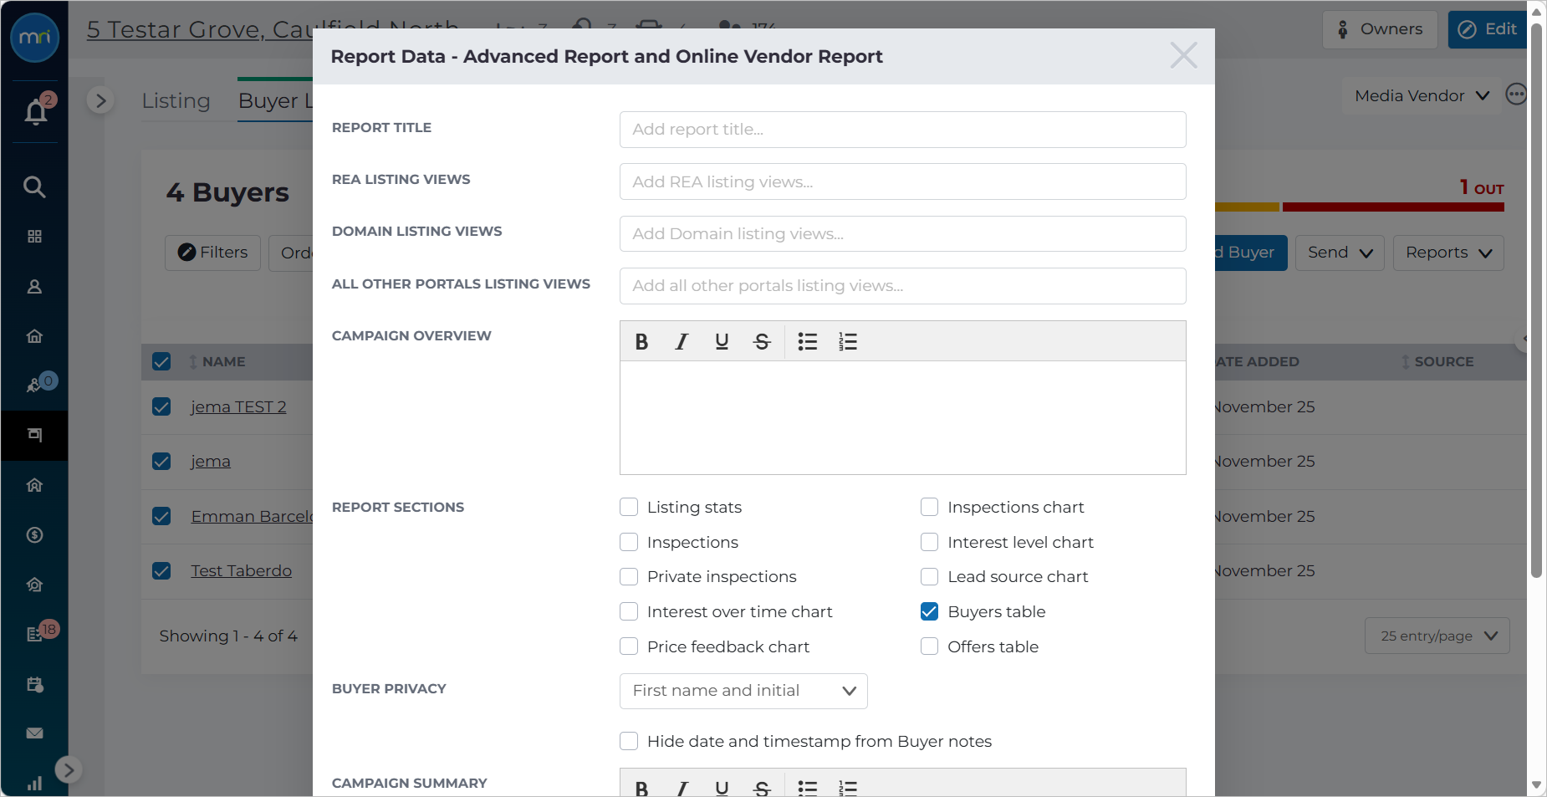Enable Price feedback chart

[x=629, y=646]
